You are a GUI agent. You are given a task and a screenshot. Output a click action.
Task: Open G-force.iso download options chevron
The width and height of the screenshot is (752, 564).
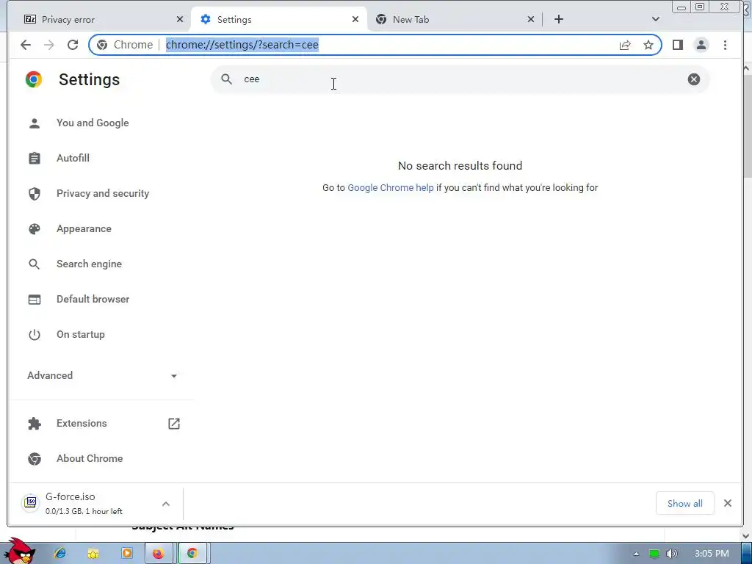tap(165, 504)
